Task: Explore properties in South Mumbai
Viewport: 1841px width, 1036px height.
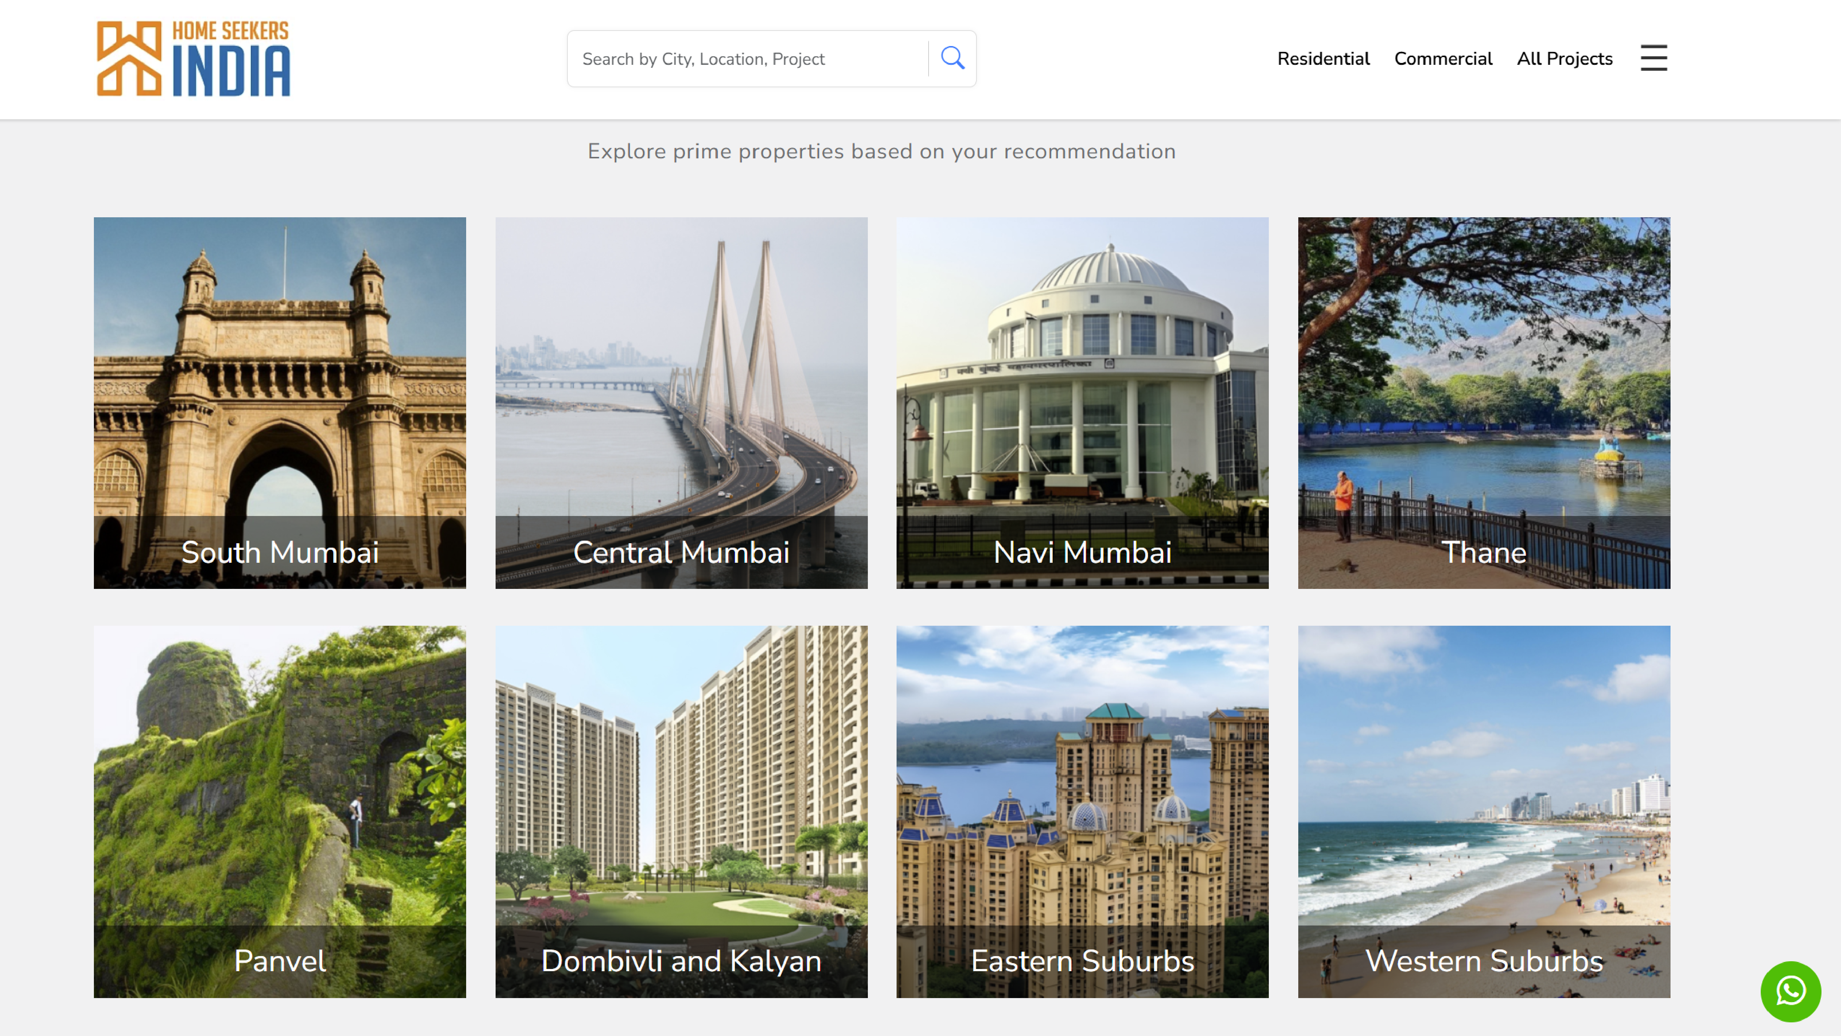Action: 279,403
